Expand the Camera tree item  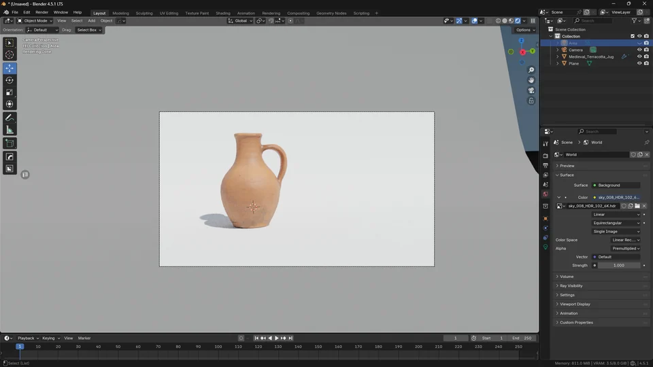tap(558, 50)
